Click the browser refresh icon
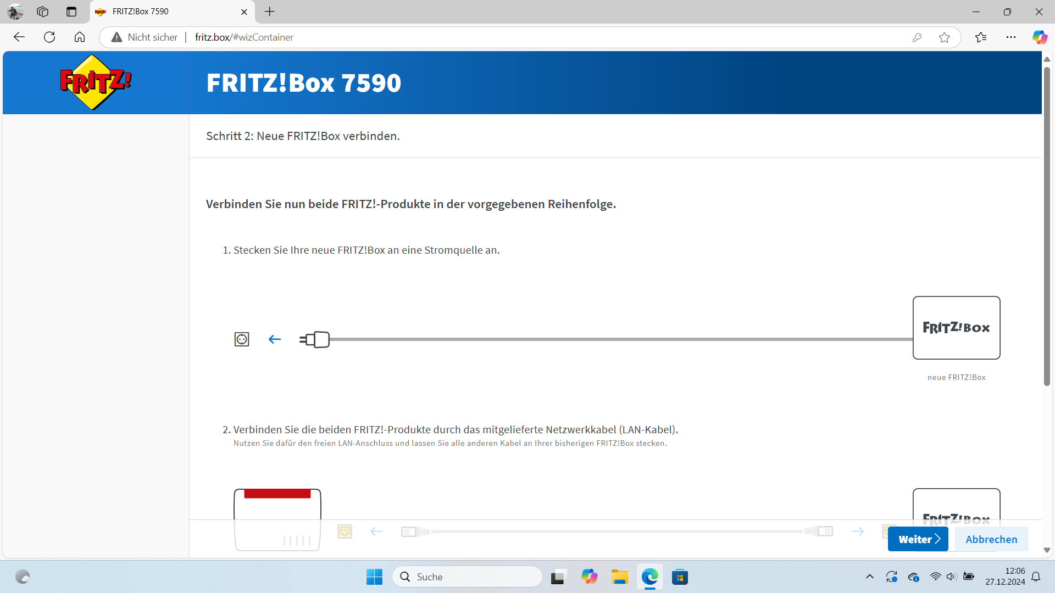The height and width of the screenshot is (593, 1055). coord(49,37)
